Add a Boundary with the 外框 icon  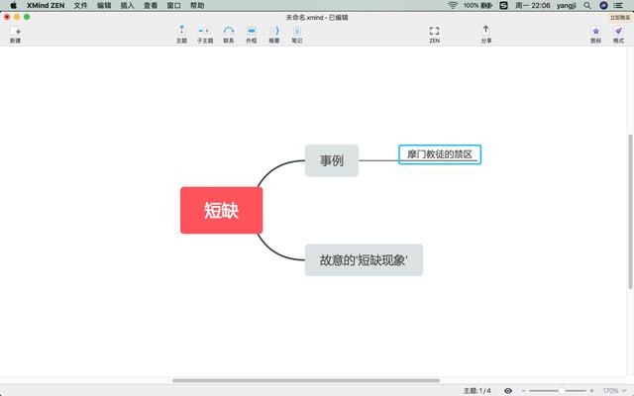click(x=251, y=35)
